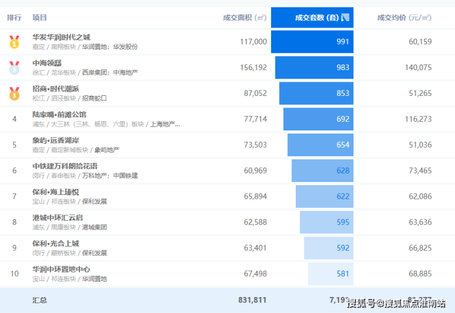Click subtitle 徐汇 / 龙华板块 / 西岸集团
This screenshot has width=455, height=313.
[x=85, y=73]
